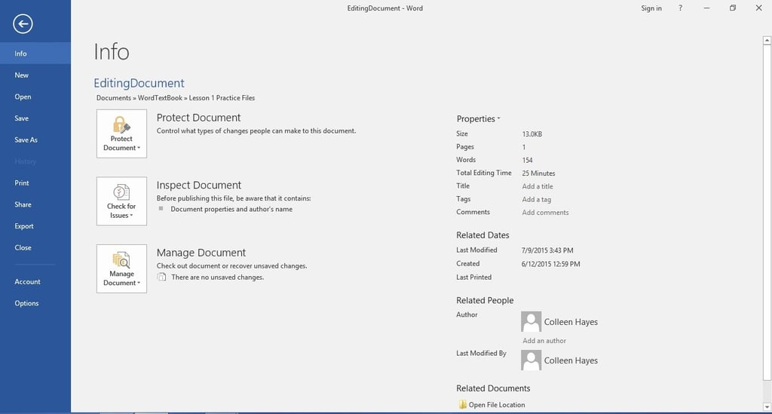
Task: Open the Manage Document dropdown button
Action: pyautogui.click(x=121, y=268)
